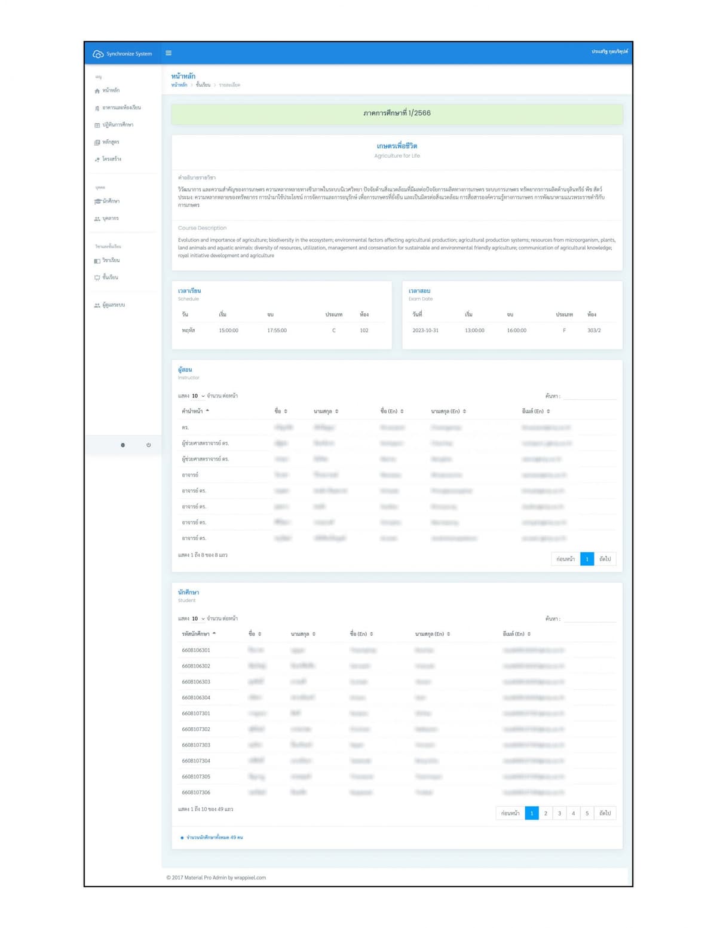Click the power logout icon in sidebar
Screen dimensions: 717x928
click(x=149, y=445)
